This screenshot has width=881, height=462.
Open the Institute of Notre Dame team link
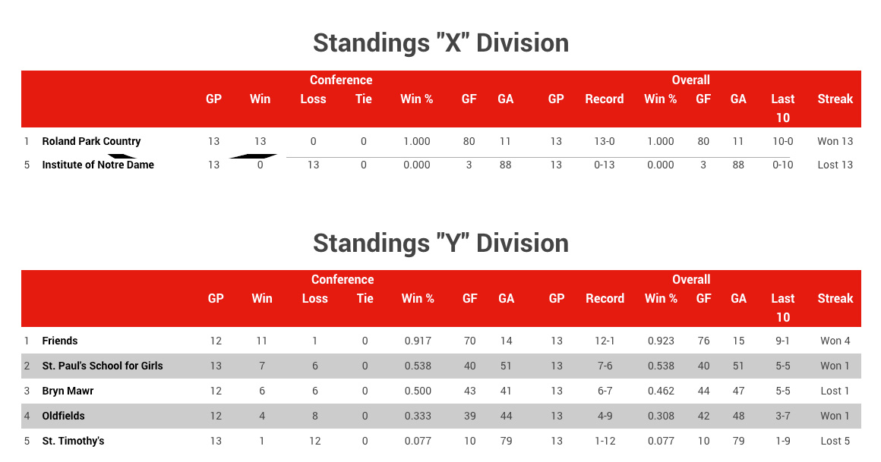98,165
